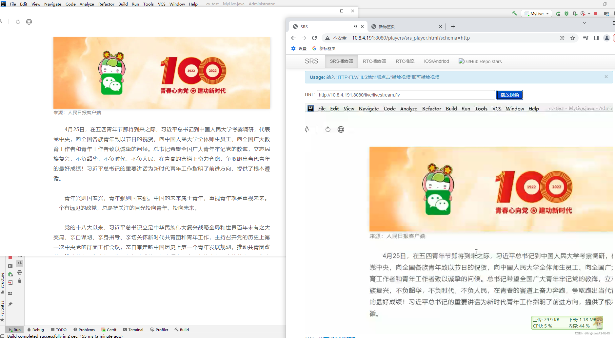The height and width of the screenshot is (338, 615).
Task: Open the Chrome profile avatar
Action: click(607, 38)
